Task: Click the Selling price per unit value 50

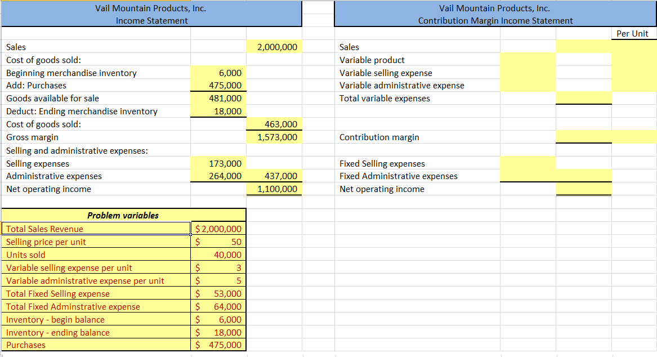Action: pyautogui.click(x=218, y=242)
